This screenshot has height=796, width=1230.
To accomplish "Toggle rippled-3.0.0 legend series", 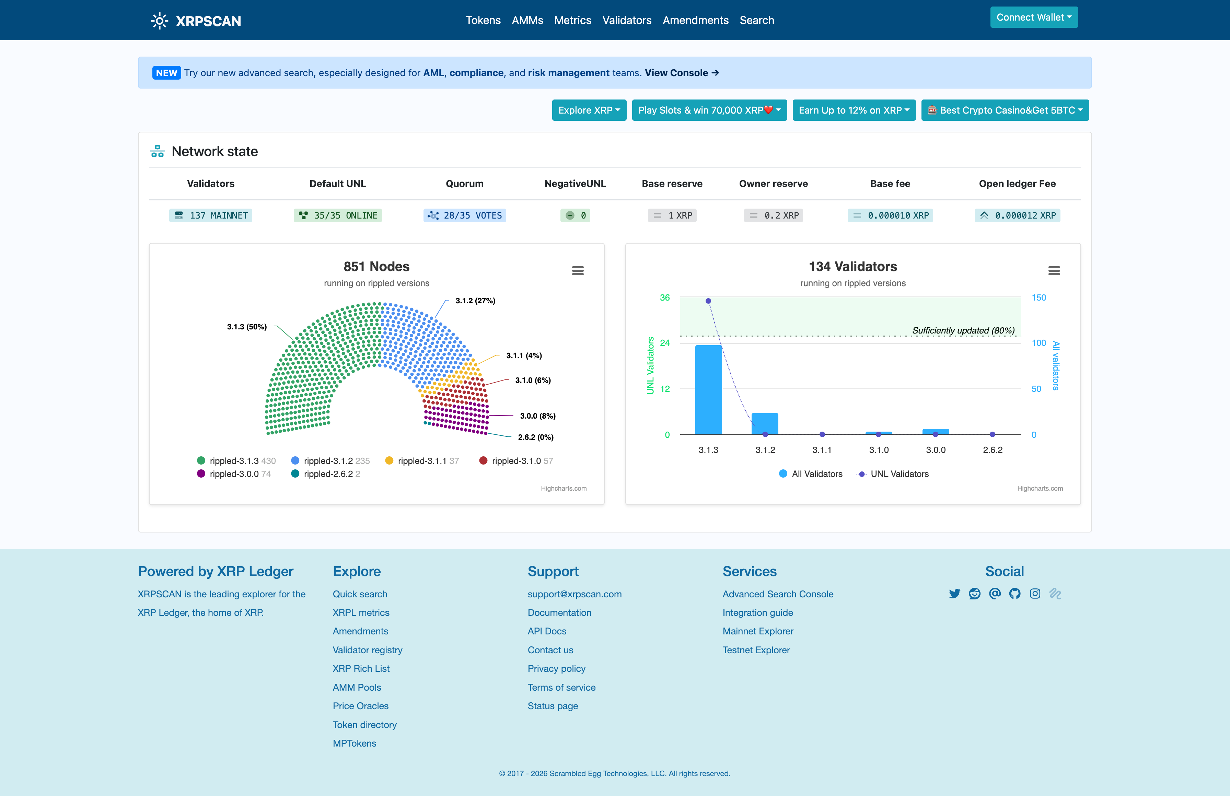I will 234,474.
